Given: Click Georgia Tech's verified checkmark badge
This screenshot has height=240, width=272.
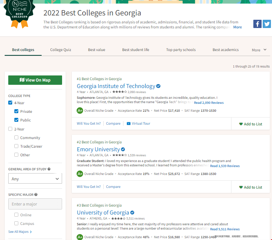Looking at the screenshot, I should pyautogui.click(x=158, y=86).
